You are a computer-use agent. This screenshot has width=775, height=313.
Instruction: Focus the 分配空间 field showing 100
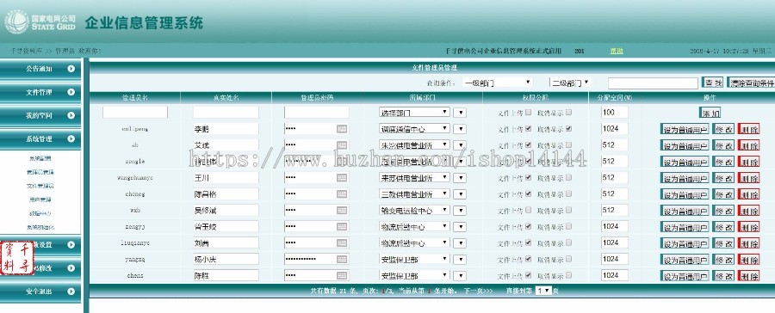(x=614, y=112)
